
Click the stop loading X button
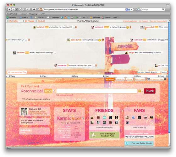point(28,9)
